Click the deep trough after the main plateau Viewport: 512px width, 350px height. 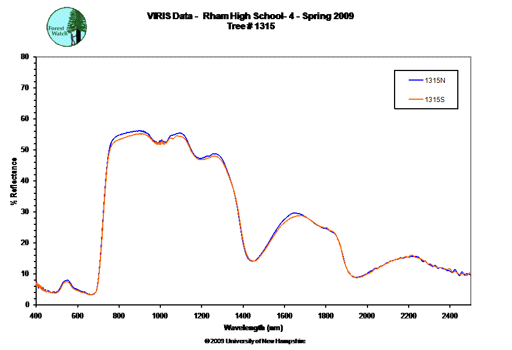click(253, 260)
